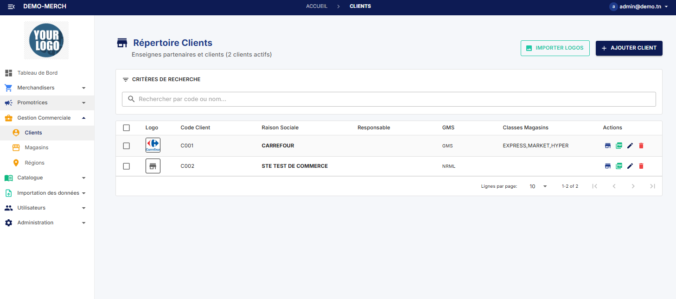Expand the Importation des données arrow

(x=83, y=193)
